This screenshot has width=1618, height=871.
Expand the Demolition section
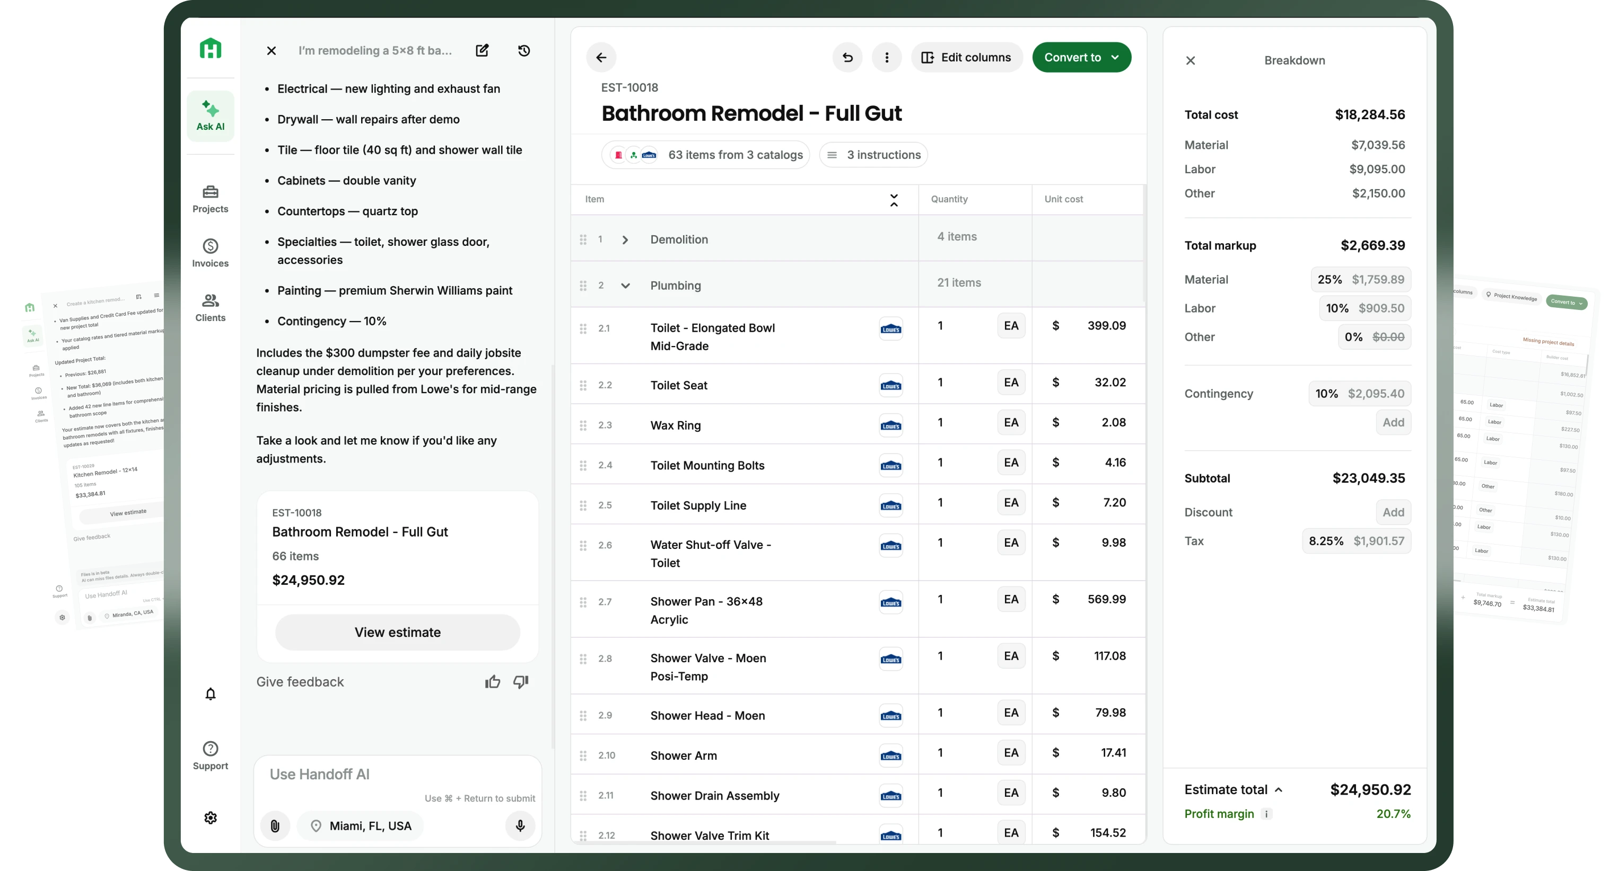(x=625, y=239)
